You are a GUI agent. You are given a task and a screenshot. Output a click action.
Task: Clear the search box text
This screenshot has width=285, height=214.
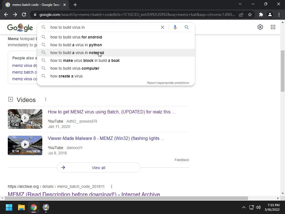click(163, 27)
